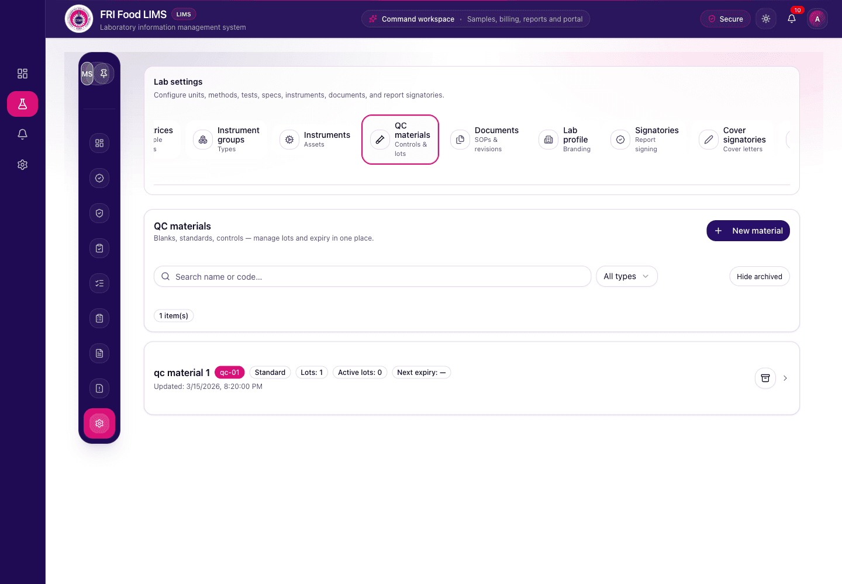
Task: Click the Standard type chip
Action: (x=270, y=373)
